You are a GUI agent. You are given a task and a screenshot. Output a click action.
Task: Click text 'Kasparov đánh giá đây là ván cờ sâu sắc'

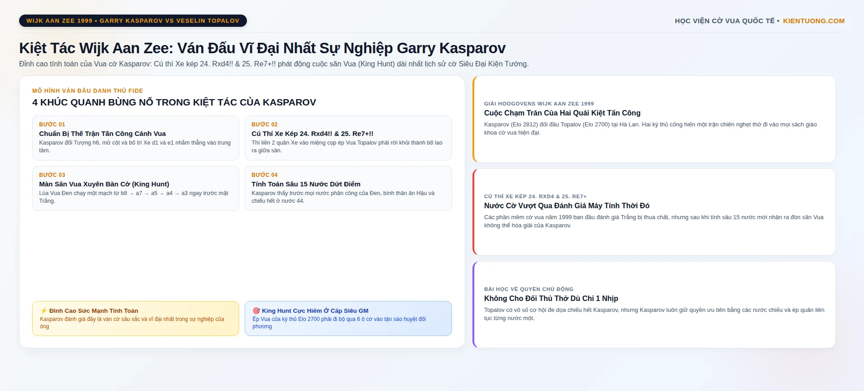pos(132,323)
